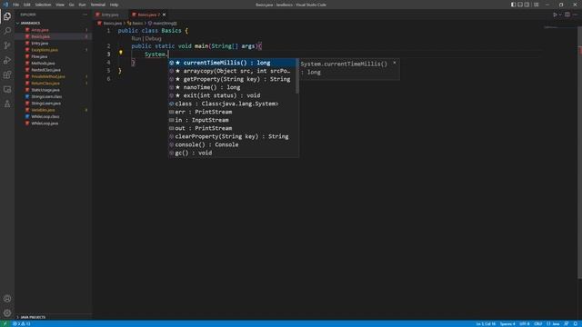Toggle the secondary sidebar layout icon
The height and width of the screenshot is (327, 582).
(x=527, y=5)
